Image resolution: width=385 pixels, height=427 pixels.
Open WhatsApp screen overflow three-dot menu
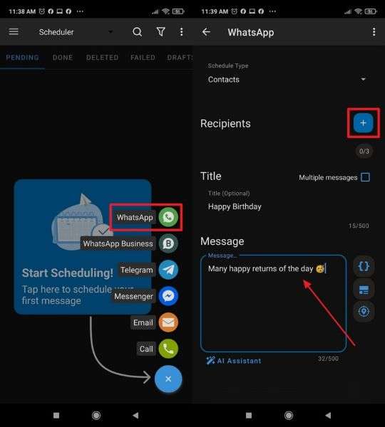coord(374,32)
